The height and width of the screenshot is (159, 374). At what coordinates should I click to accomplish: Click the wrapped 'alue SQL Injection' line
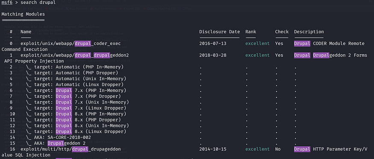26,155
